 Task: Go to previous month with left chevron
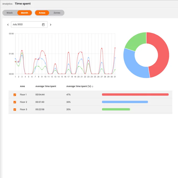coord(8,25)
